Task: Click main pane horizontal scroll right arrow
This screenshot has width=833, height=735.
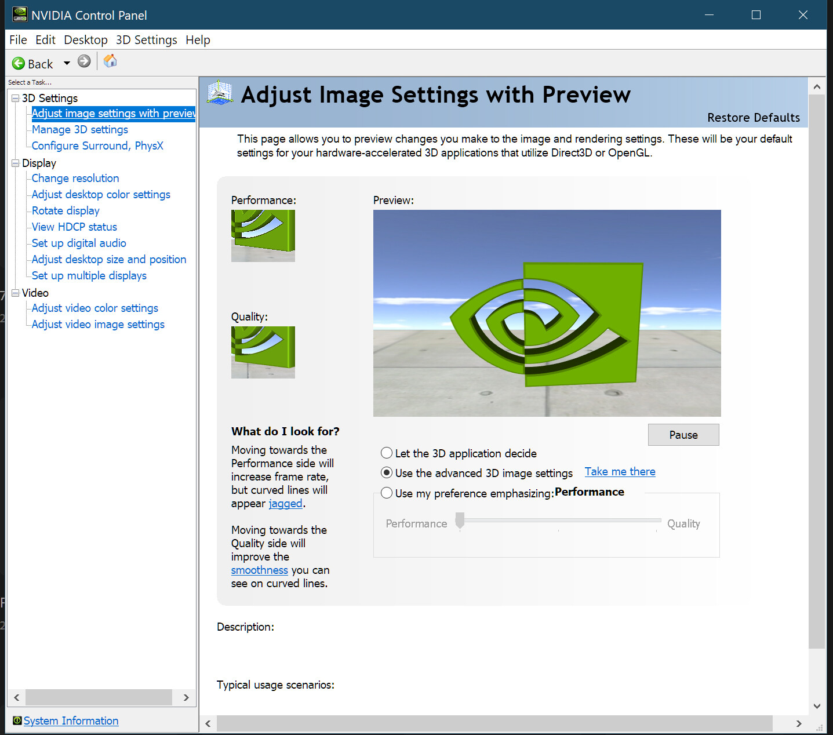Action: tap(799, 723)
